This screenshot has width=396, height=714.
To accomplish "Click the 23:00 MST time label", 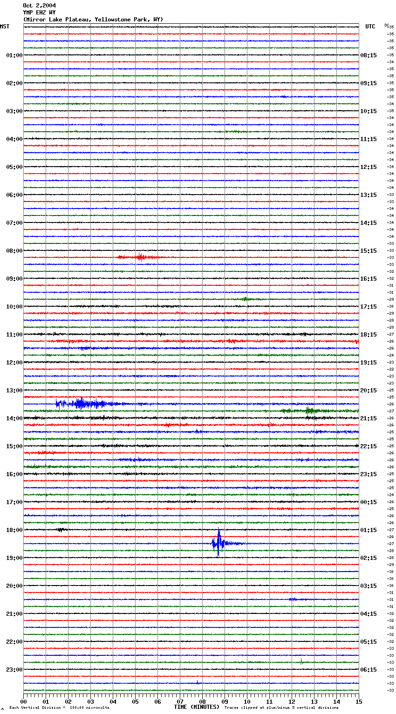I will point(14,670).
